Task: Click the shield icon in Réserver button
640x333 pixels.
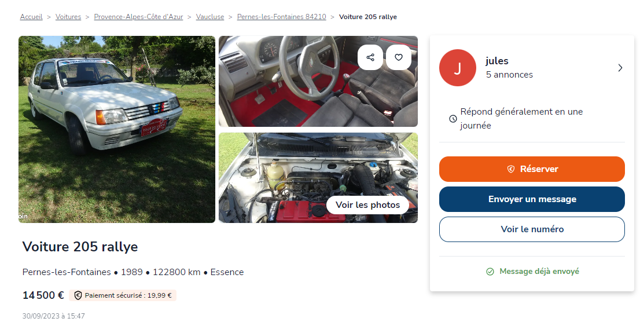Action: pyautogui.click(x=510, y=169)
